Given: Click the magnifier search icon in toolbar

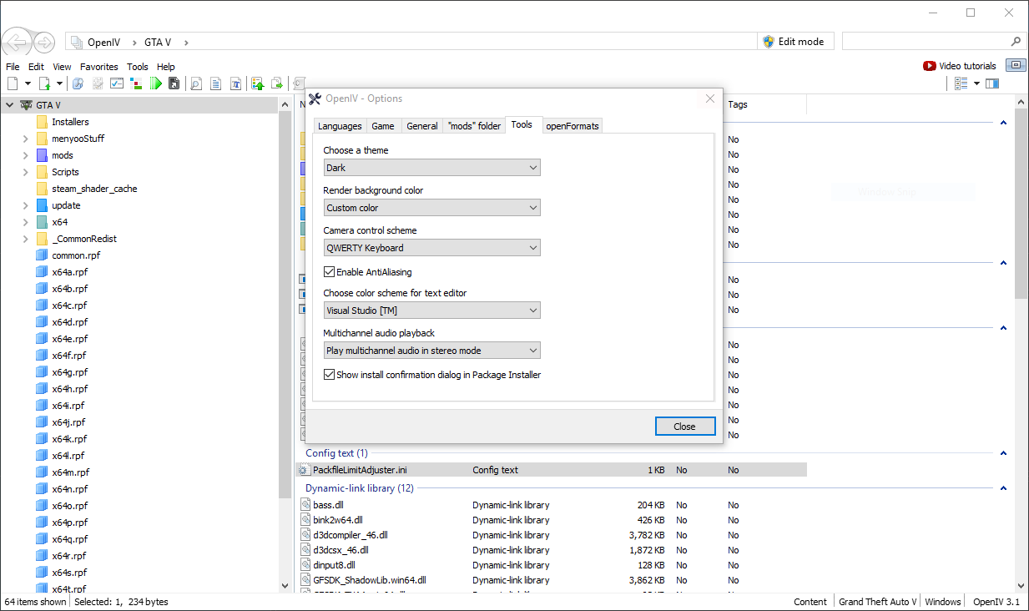Looking at the screenshot, I should 196,83.
